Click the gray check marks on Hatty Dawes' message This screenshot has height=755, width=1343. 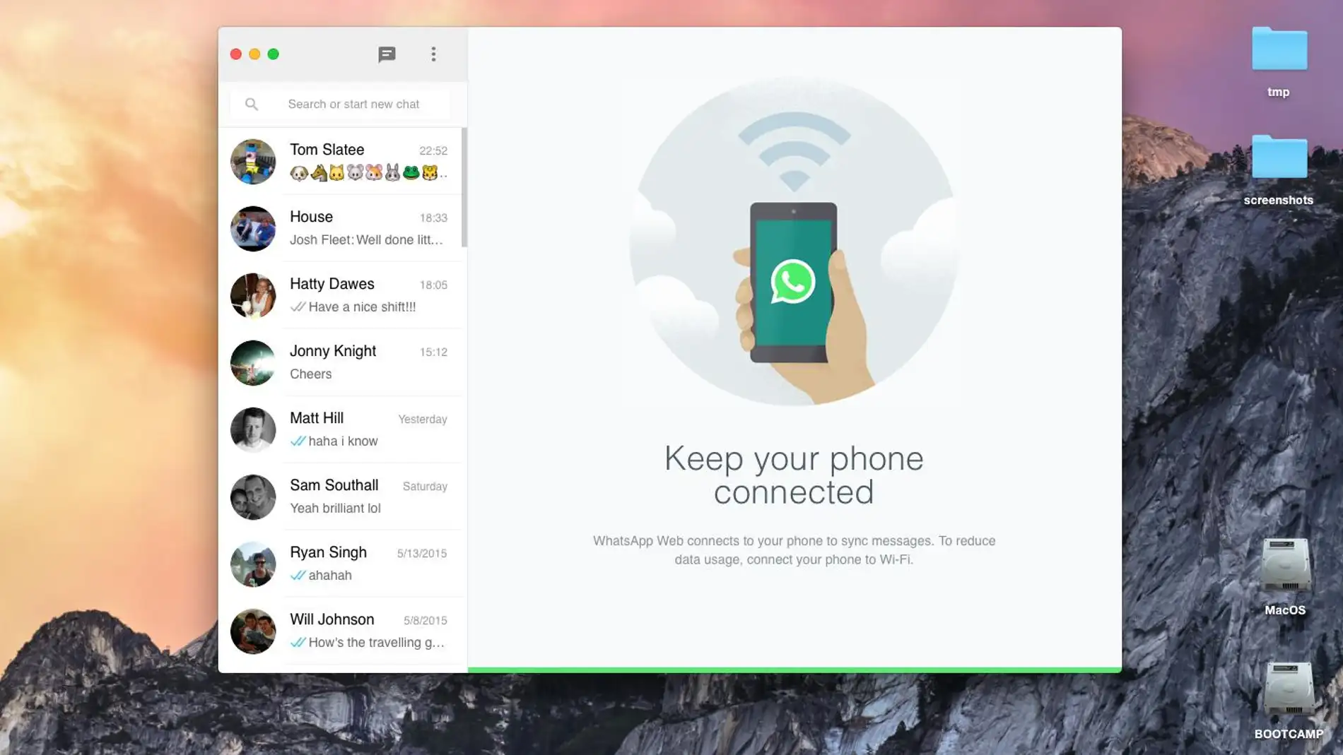(x=298, y=307)
